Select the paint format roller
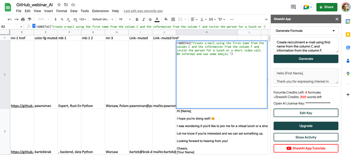353x155 pixels. (x=29, y=19)
